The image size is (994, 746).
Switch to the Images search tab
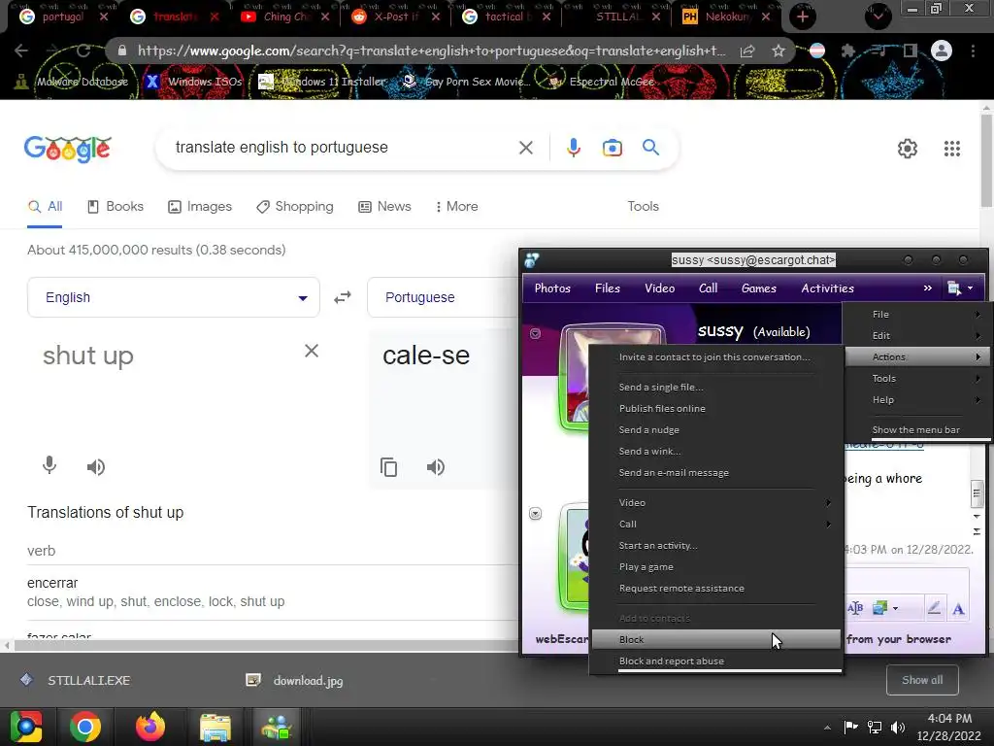(200, 206)
